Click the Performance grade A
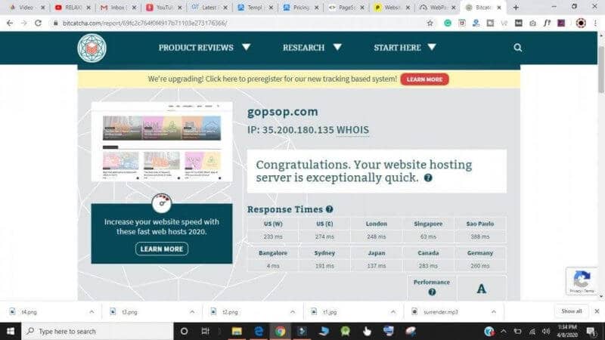This screenshot has width=605, height=340. 481,289
